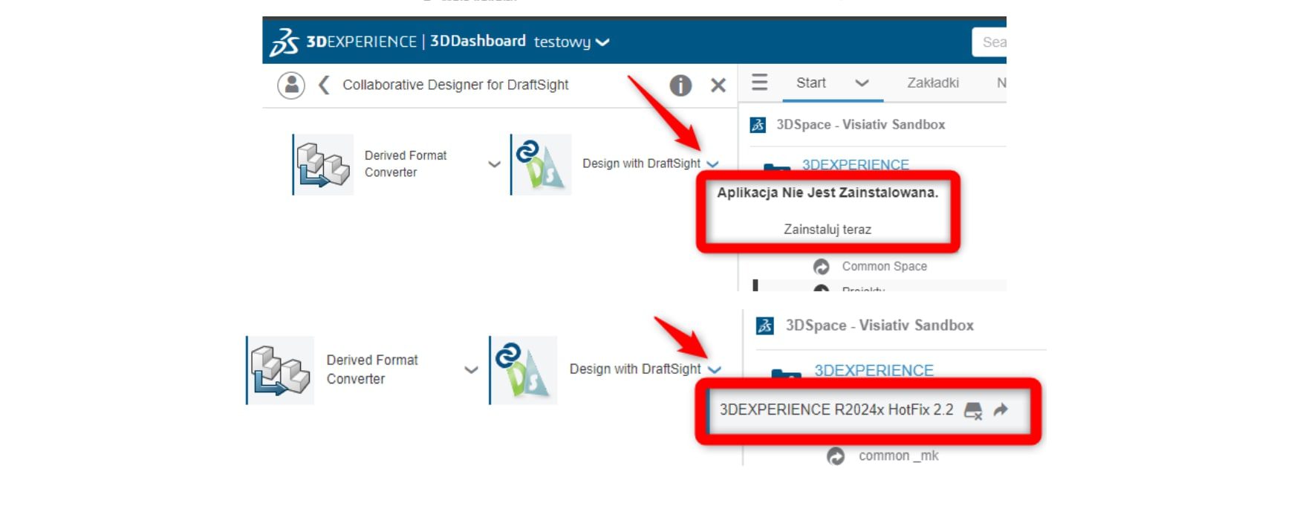Expand Design with DraftSight chevron in dashboard
This screenshot has height=515, width=1294.
713,164
